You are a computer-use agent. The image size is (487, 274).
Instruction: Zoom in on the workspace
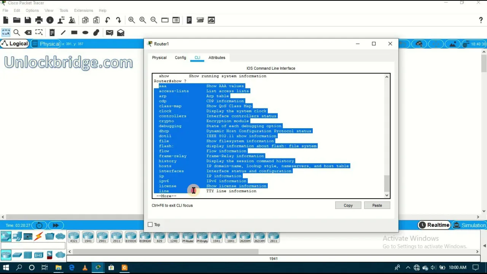[x=132, y=20]
